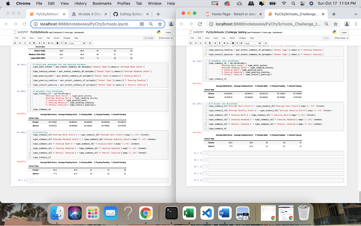Move the selected cell up with the arrow icon
Viewport: 361px width, 226px height.
pos(40,43)
